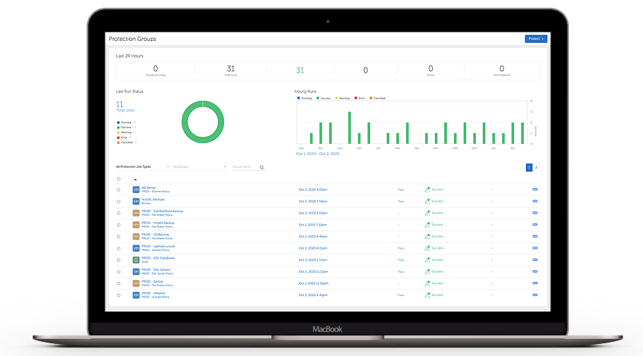
Task: Click Success status icon in vRealize row
Action: click(x=427, y=295)
